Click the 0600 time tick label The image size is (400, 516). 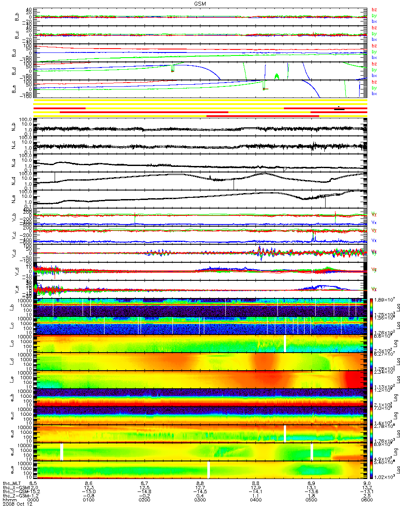[x=367, y=500]
